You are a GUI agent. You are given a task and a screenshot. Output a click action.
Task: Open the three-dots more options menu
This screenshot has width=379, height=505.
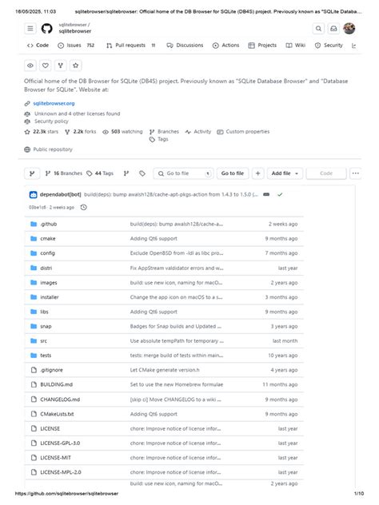[355, 173]
